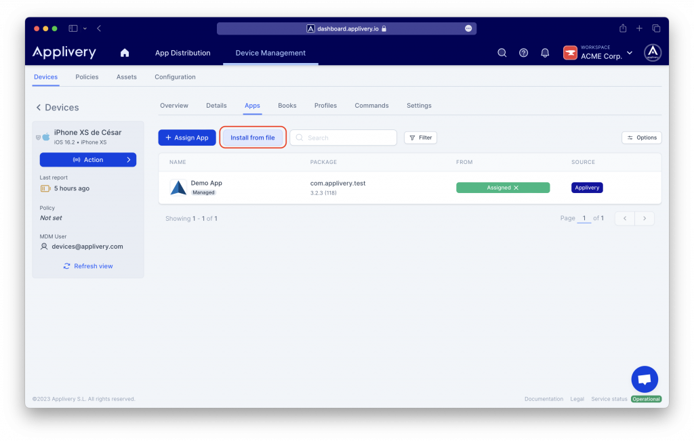Select the Apps tab

(x=252, y=106)
